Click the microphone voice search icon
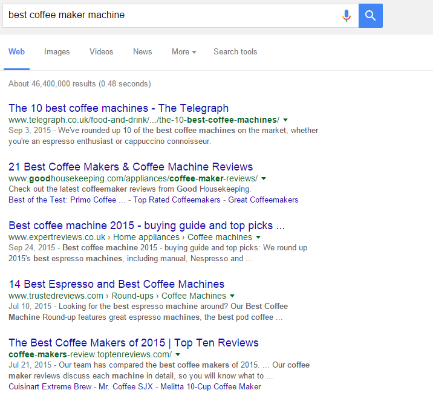 tap(347, 16)
